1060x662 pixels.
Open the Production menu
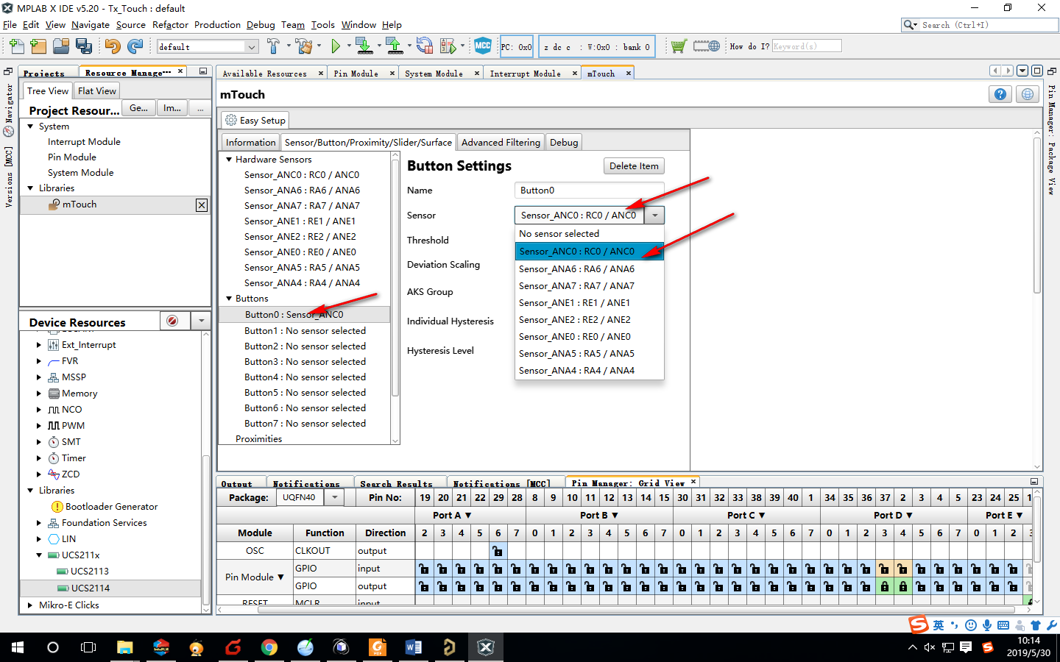point(217,24)
